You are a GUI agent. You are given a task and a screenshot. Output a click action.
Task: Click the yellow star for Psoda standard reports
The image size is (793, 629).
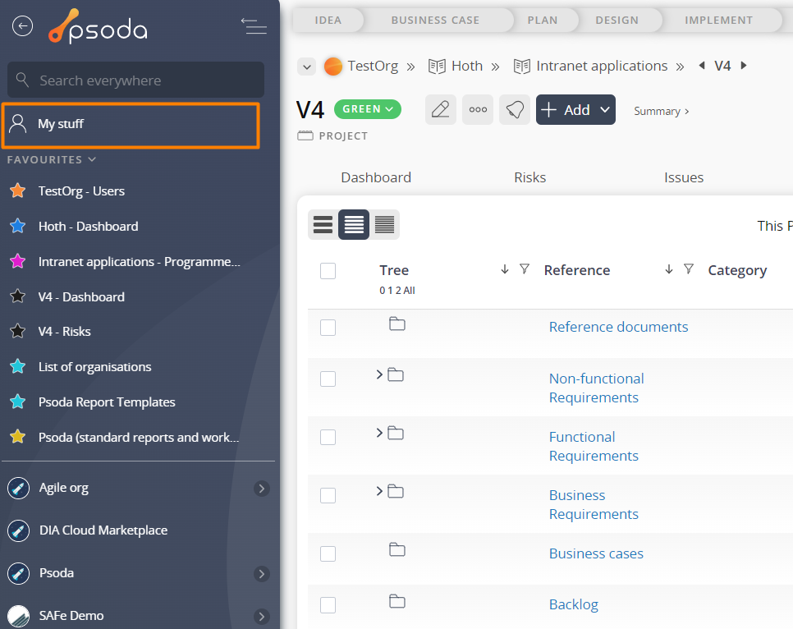pyautogui.click(x=18, y=437)
